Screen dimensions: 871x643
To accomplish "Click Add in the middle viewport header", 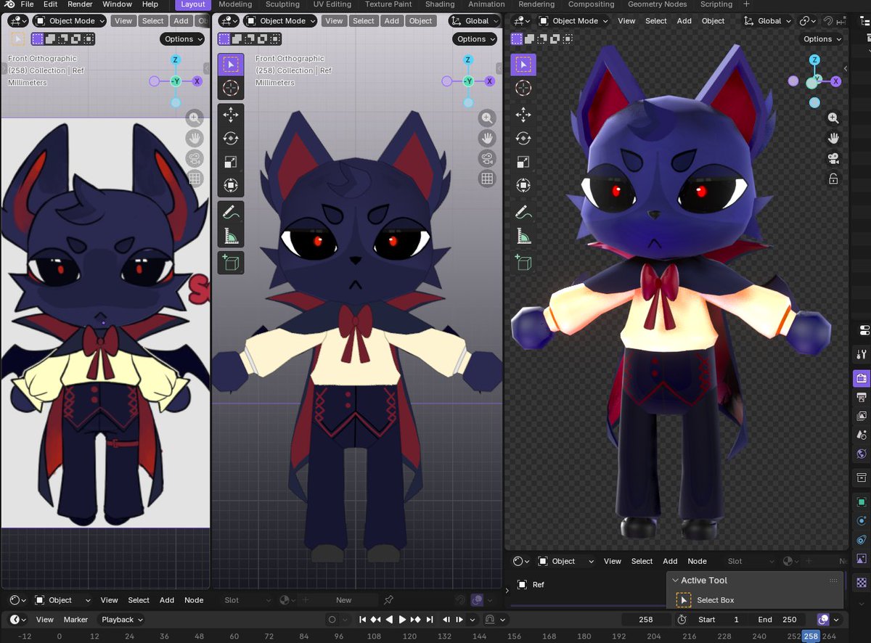I will [x=392, y=21].
